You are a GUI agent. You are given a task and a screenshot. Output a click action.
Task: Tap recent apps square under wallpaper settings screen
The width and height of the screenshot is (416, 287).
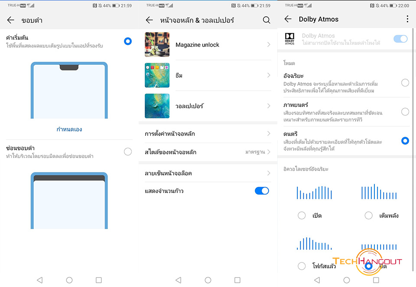click(237, 280)
